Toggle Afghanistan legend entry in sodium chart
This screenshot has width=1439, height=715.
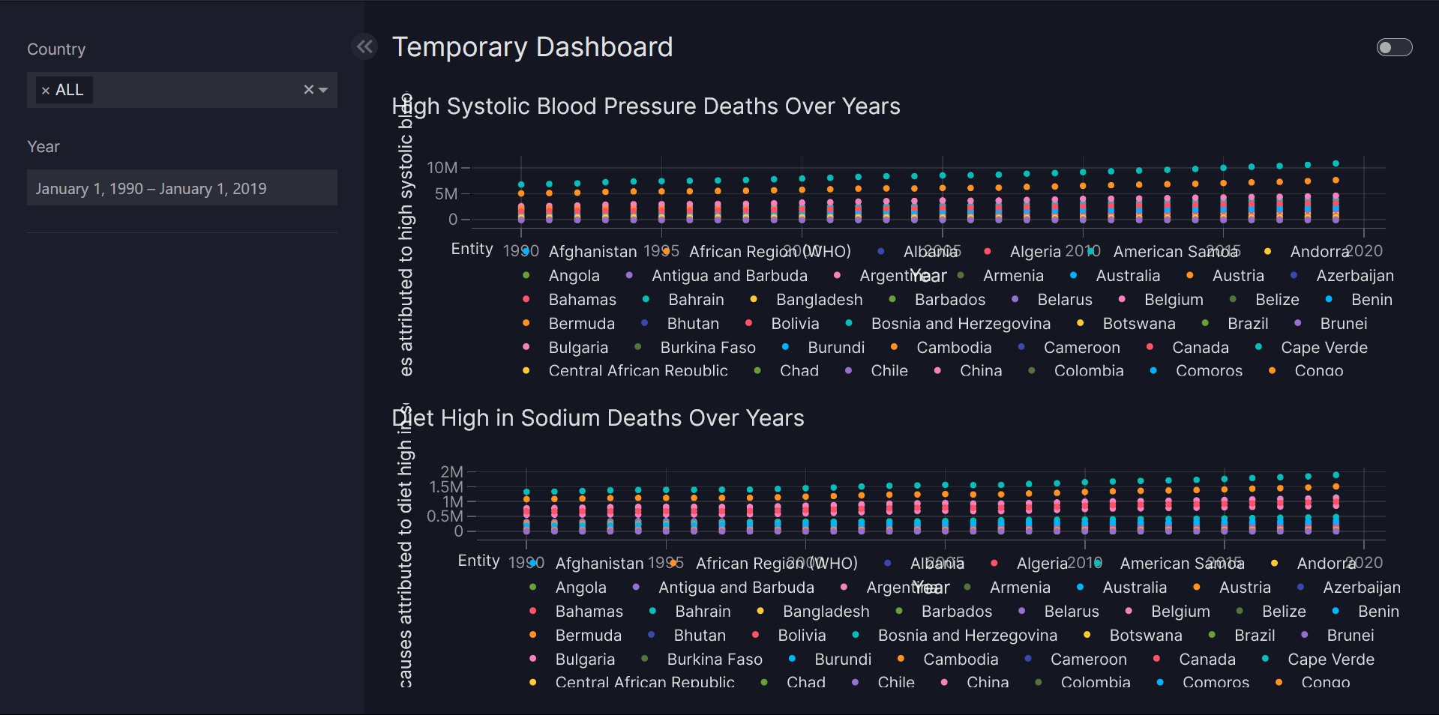click(x=598, y=564)
